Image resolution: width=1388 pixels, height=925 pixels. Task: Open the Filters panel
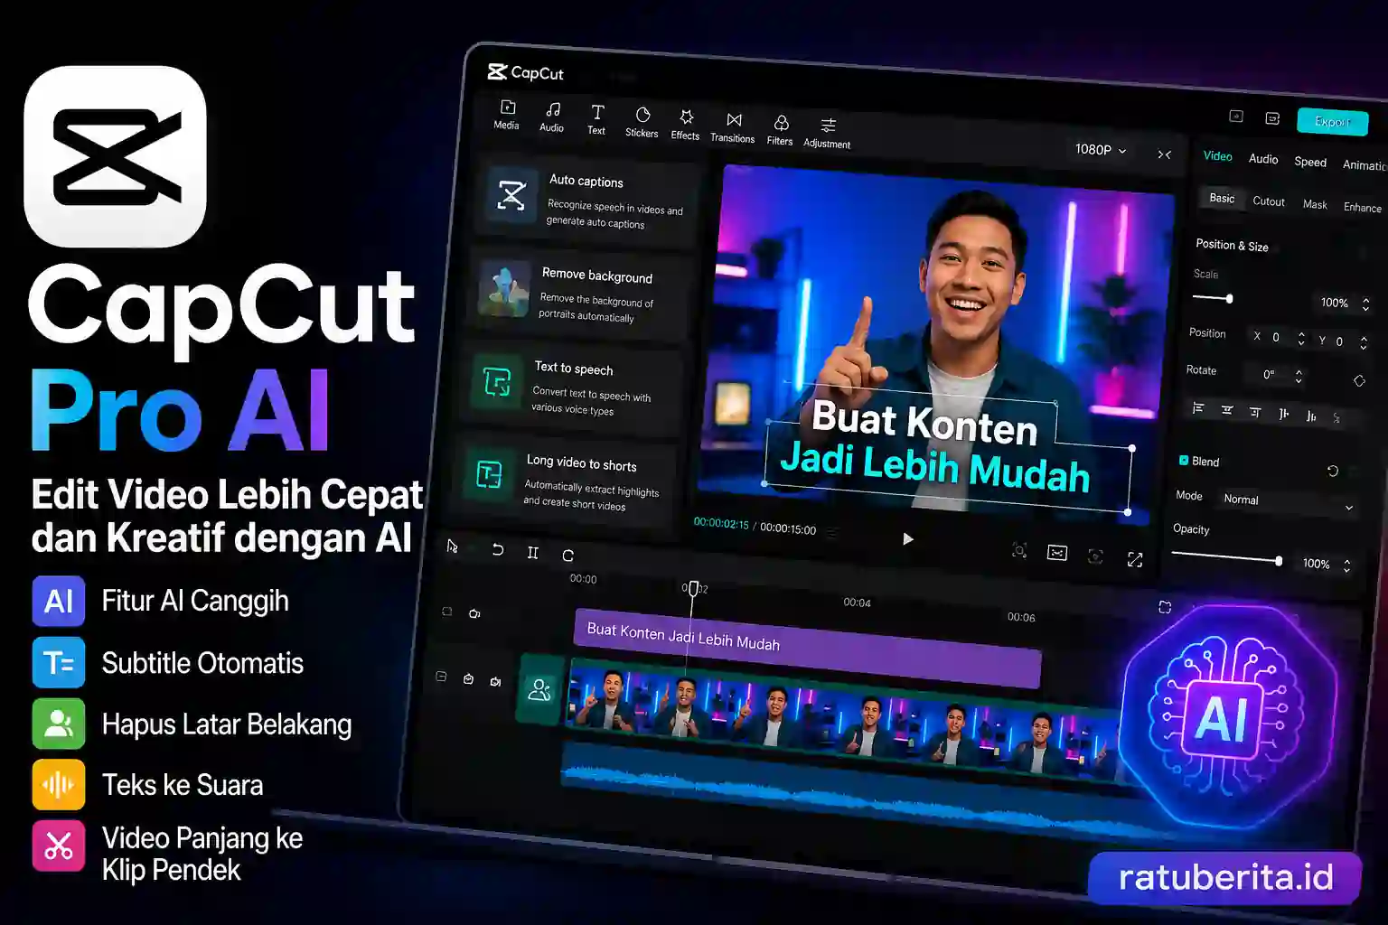pyautogui.click(x=780, y=131)
